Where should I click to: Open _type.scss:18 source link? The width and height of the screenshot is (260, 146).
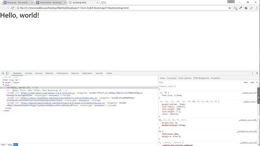(249, 93)
